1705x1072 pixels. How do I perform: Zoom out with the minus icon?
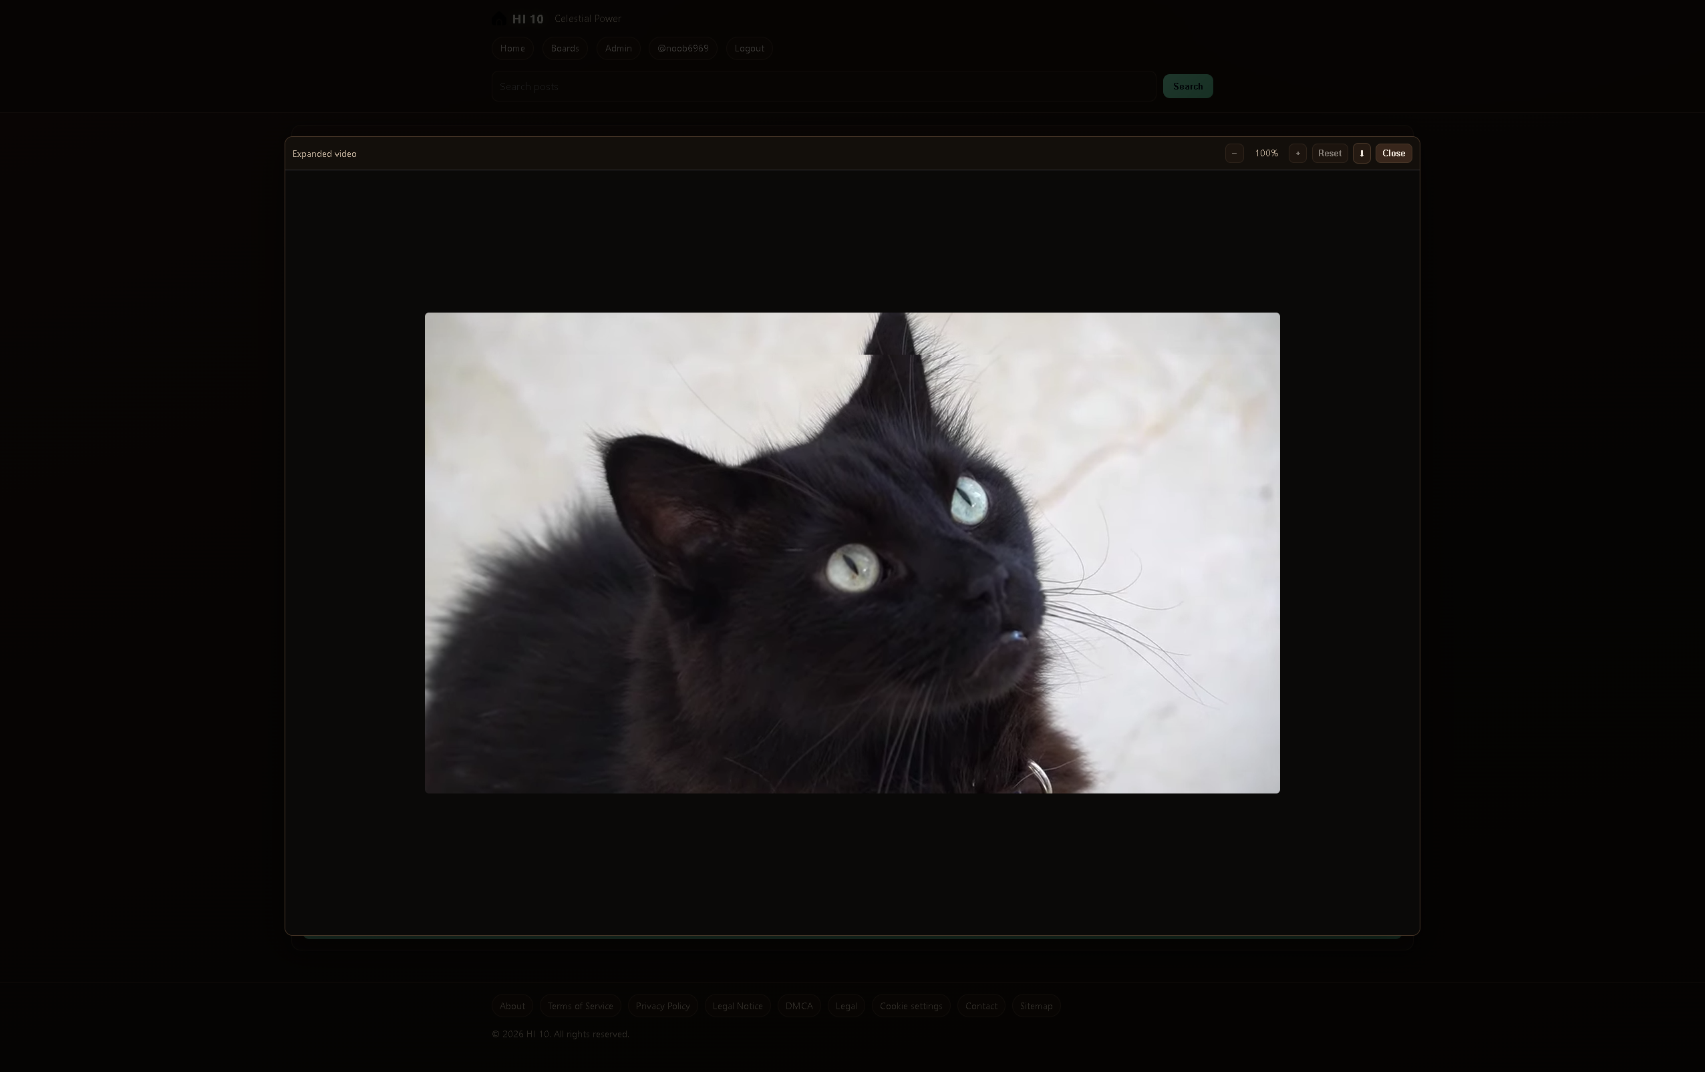tap(1234, 153)
